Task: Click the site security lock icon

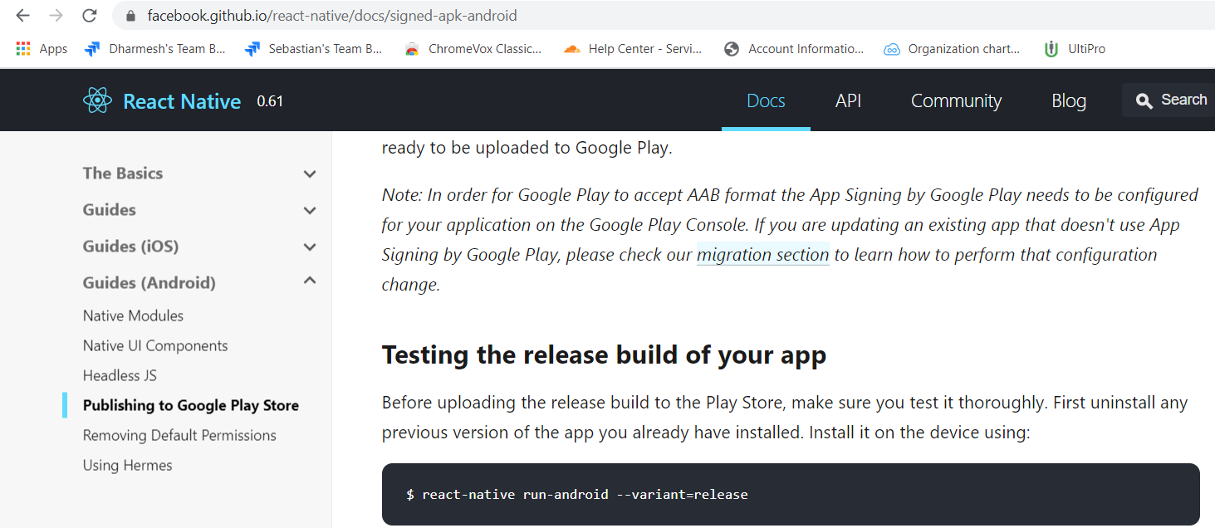Action: [x=130, y=15]
